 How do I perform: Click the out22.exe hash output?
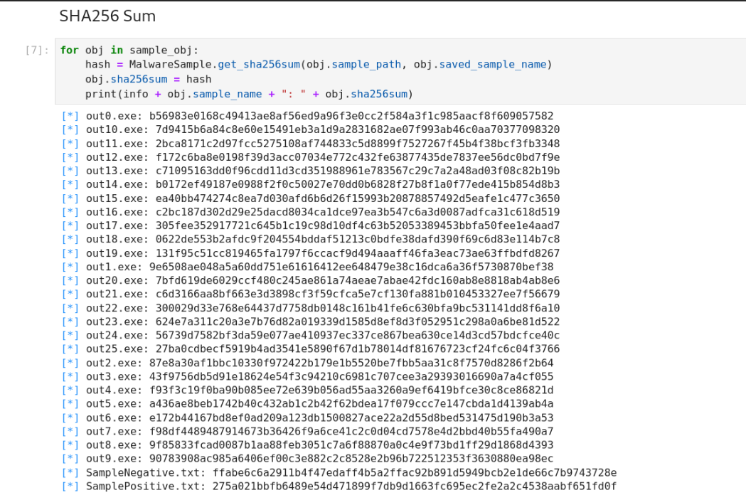click(358, 308)
